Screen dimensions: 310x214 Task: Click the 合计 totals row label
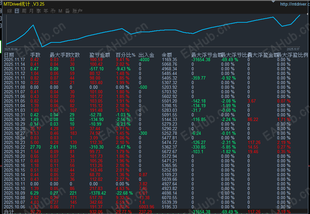[9, 212]
